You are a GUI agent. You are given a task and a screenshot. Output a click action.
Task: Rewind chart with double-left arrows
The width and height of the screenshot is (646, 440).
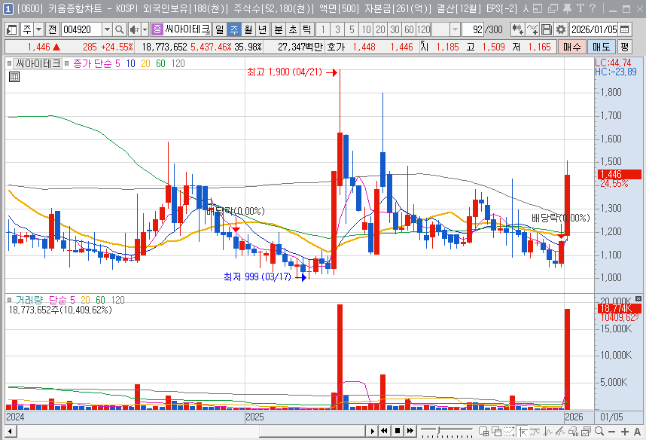point(385,431)
